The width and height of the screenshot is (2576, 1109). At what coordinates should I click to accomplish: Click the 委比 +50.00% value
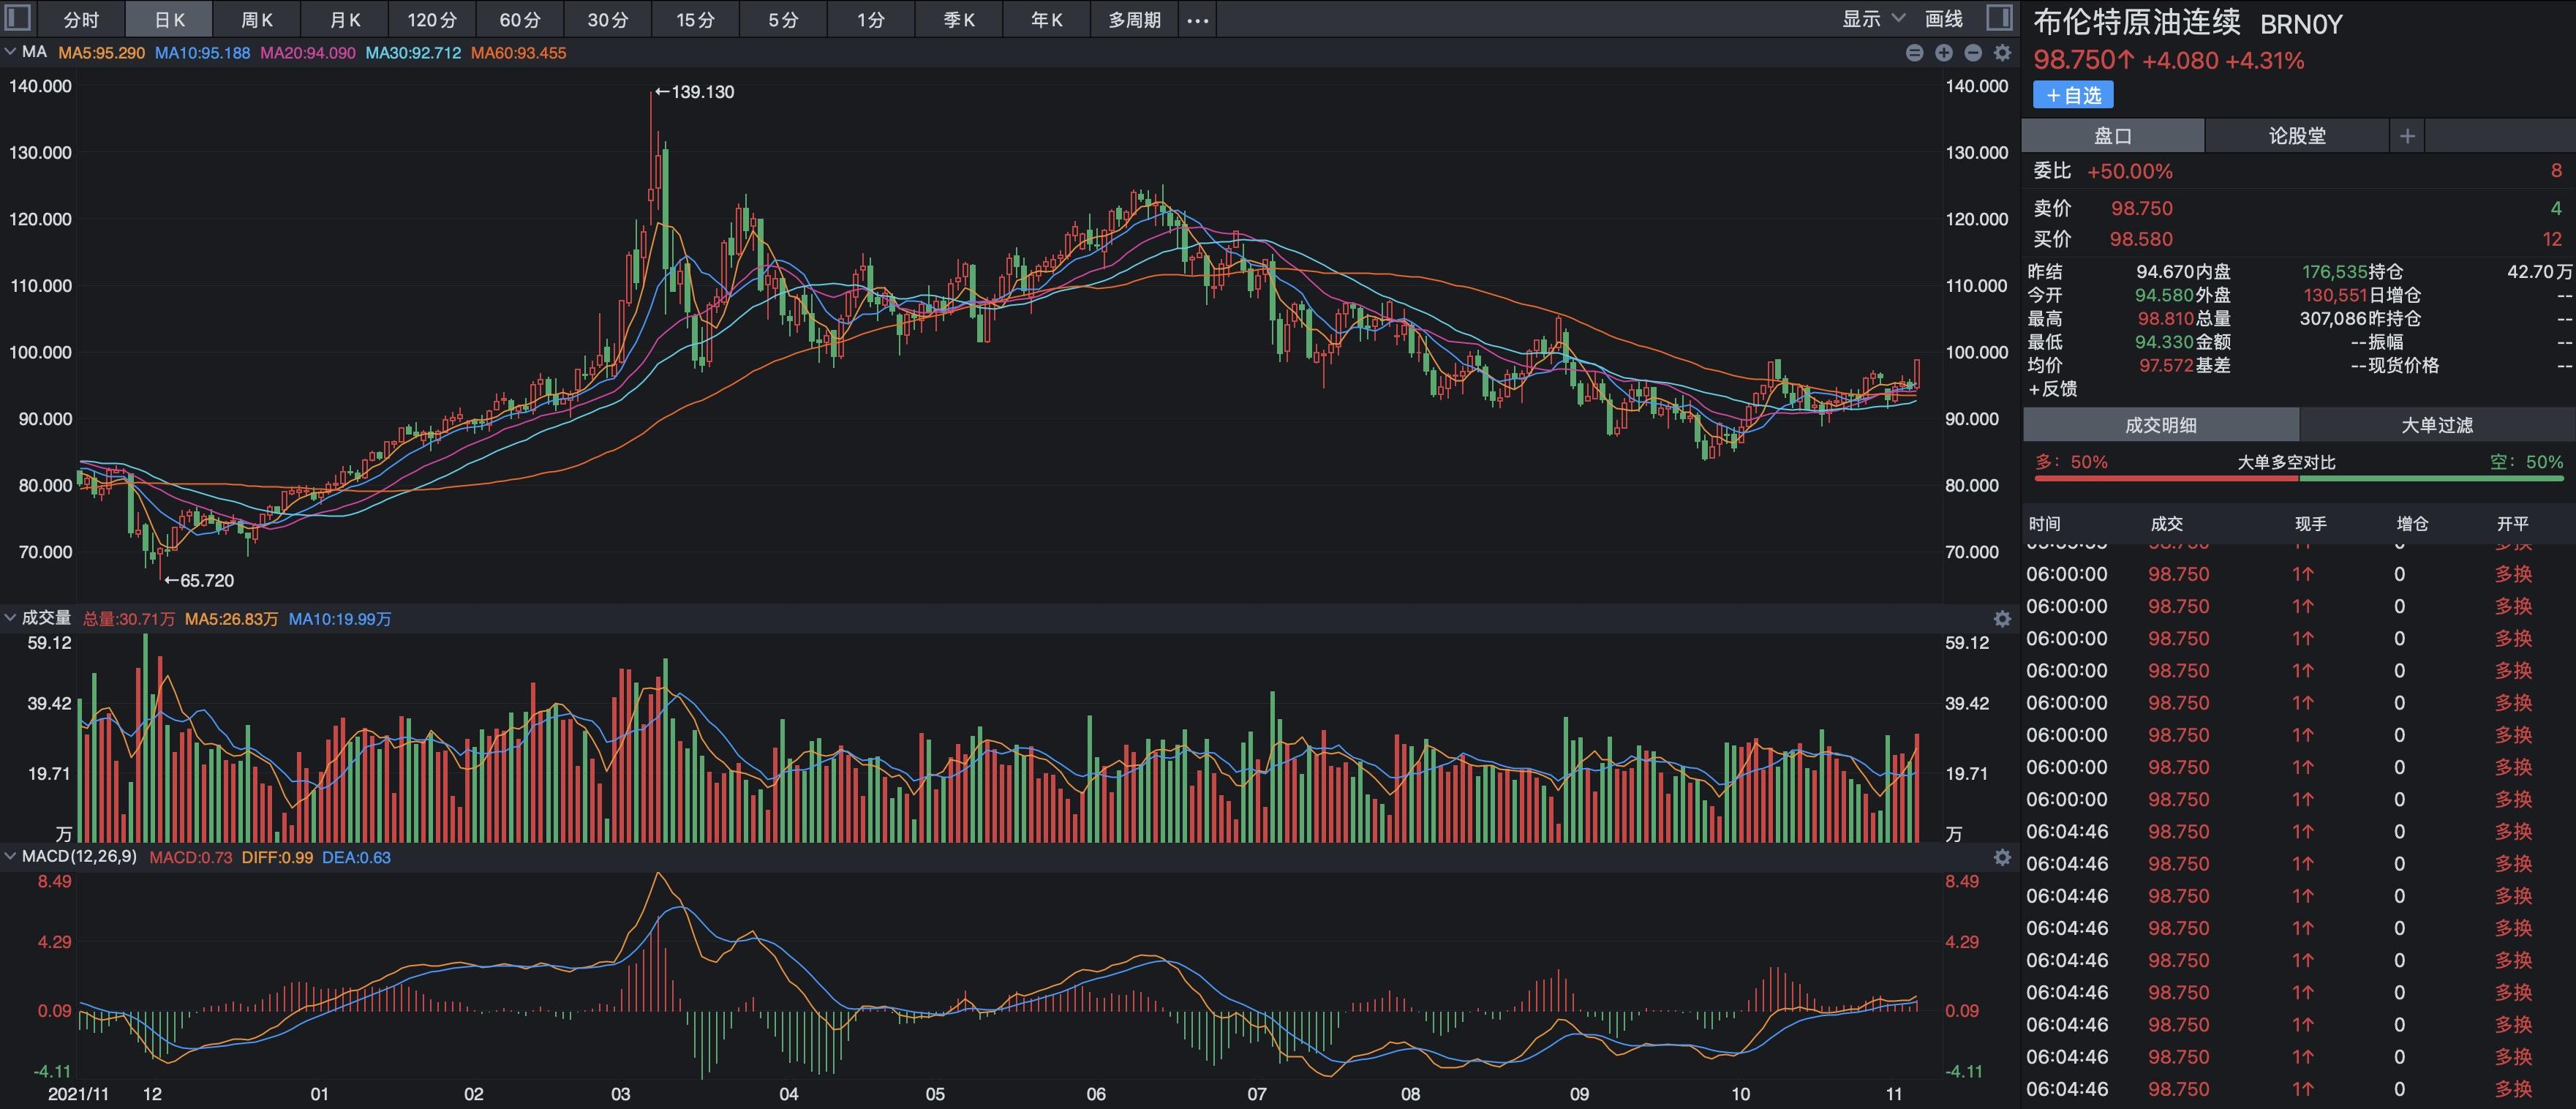pos(2130,171)
